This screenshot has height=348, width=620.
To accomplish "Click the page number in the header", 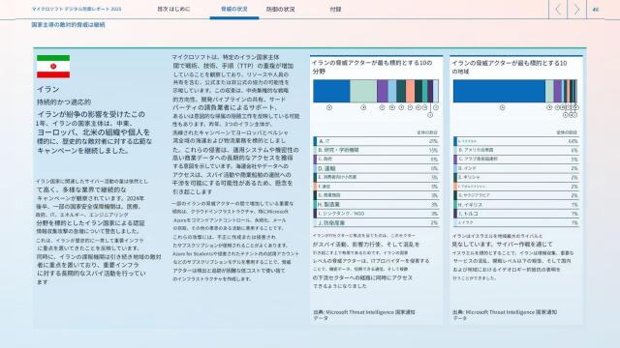I will click(596, 10).
